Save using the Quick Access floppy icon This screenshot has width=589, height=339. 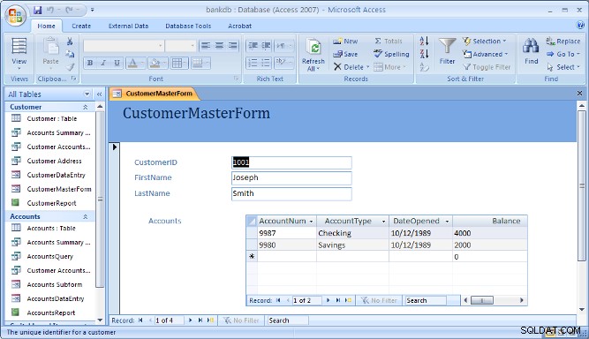(x=38, y=10)
